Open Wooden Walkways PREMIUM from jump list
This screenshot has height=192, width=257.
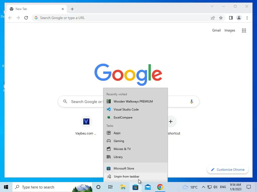[135, 101]
